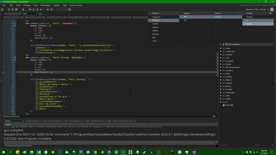This screenshot has height=155, width=276.
Task: Close the Output tab
Action: 23,121
